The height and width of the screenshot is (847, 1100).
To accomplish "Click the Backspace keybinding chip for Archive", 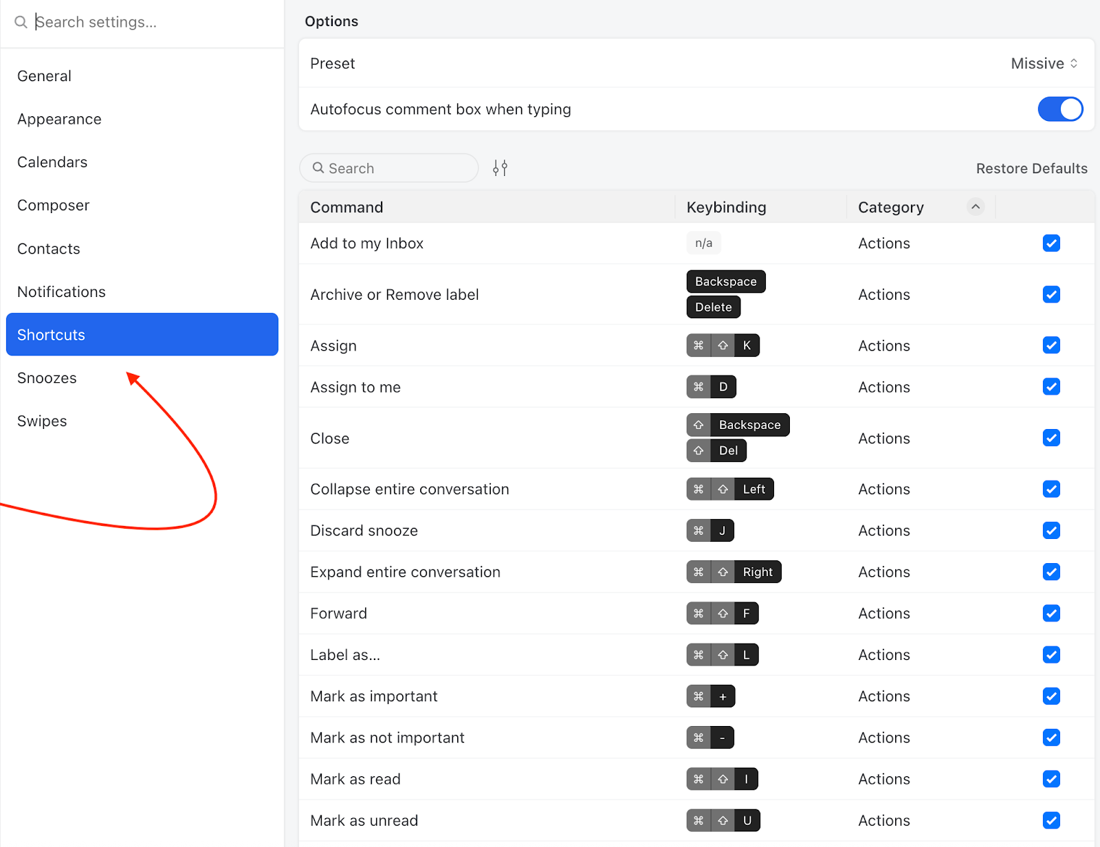I will tap(725, 281).
